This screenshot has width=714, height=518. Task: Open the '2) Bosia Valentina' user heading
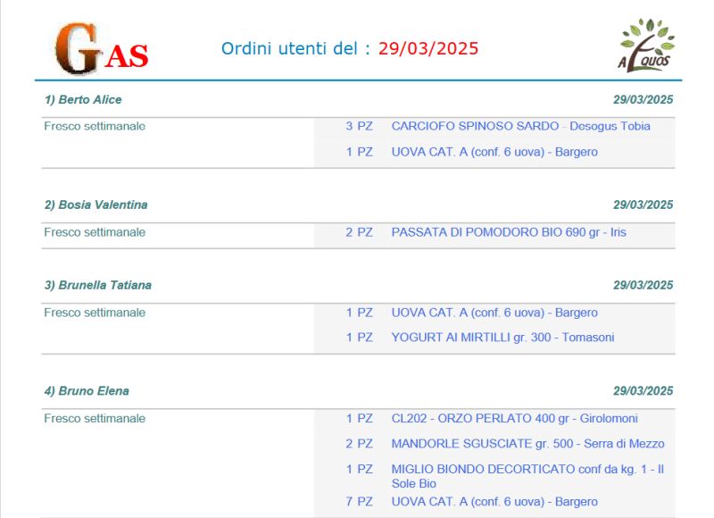[96, 205]
